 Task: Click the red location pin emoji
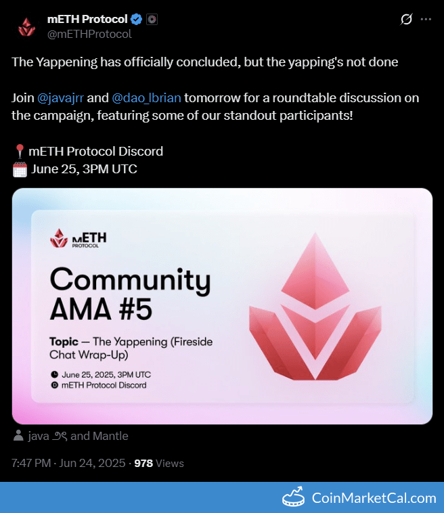coord(19,152)
